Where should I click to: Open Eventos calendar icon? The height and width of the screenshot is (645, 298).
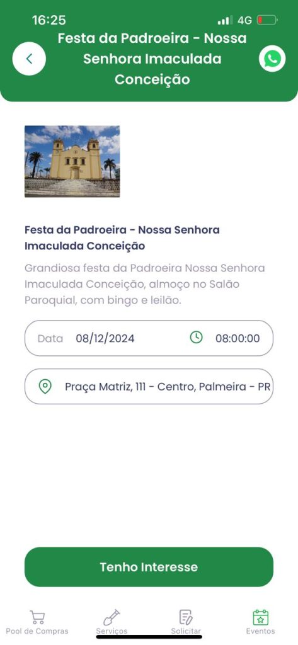click(x=261, y=617)
